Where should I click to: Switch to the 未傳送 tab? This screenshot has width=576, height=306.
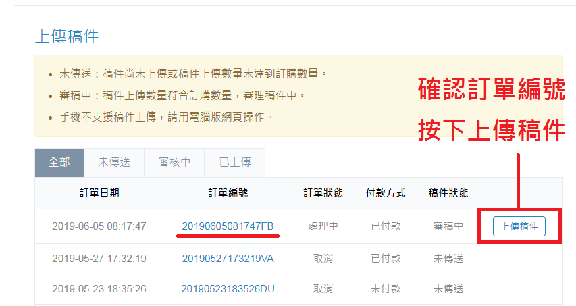point(114,163)
